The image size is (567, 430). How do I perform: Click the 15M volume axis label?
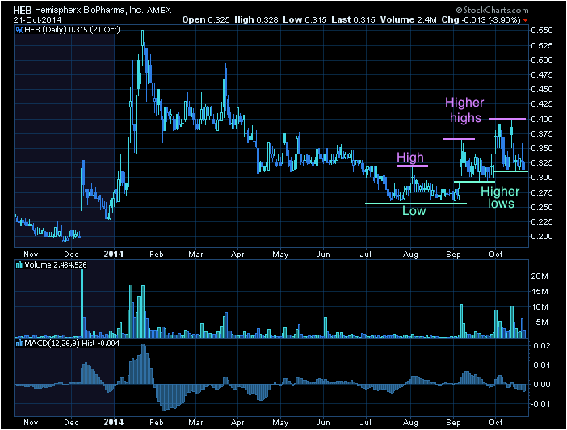(540, 292)
